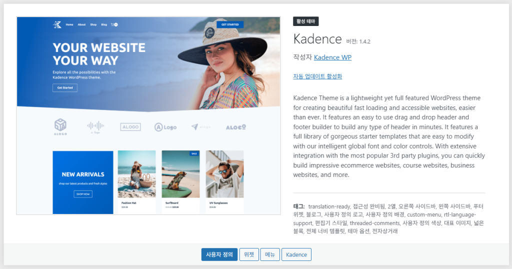Enable auto-updates via 자동 업데이트 활성화 link
512x269 pixels.
coord(317,76)
